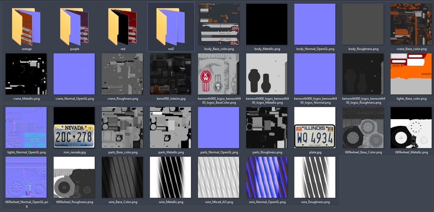Select t909wheel_Metallic.png thumbnail
Screen dimensions: 434x212
[411, 128]
